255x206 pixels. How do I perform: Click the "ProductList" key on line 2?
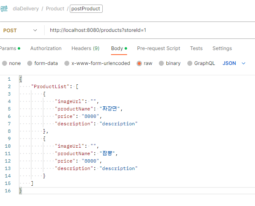pos(50,86)
